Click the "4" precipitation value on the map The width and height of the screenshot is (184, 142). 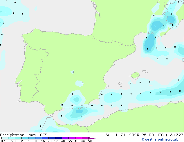(x=147, y=49)
